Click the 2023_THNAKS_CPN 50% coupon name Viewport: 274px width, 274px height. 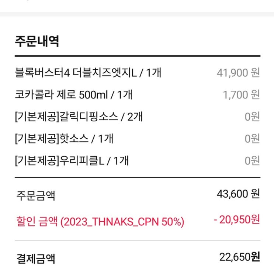[x=122, y=222]
